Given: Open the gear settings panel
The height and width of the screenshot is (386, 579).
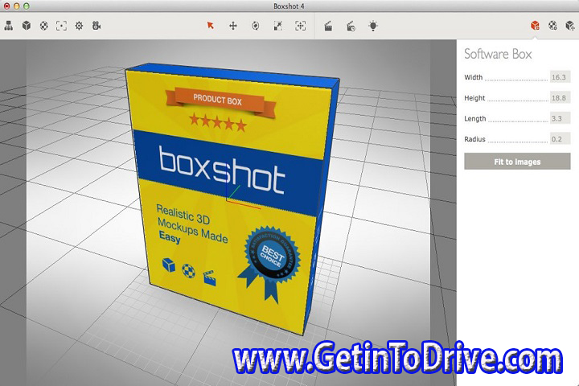Looking at the screenshot, I should pos(79,26).
